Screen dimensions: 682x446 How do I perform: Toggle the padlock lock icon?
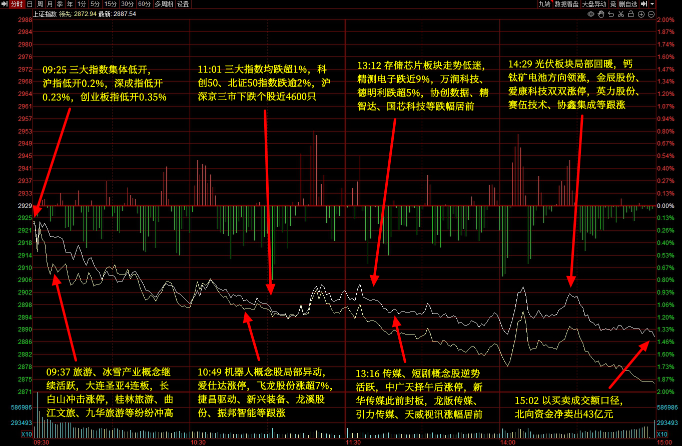(631, 14)
